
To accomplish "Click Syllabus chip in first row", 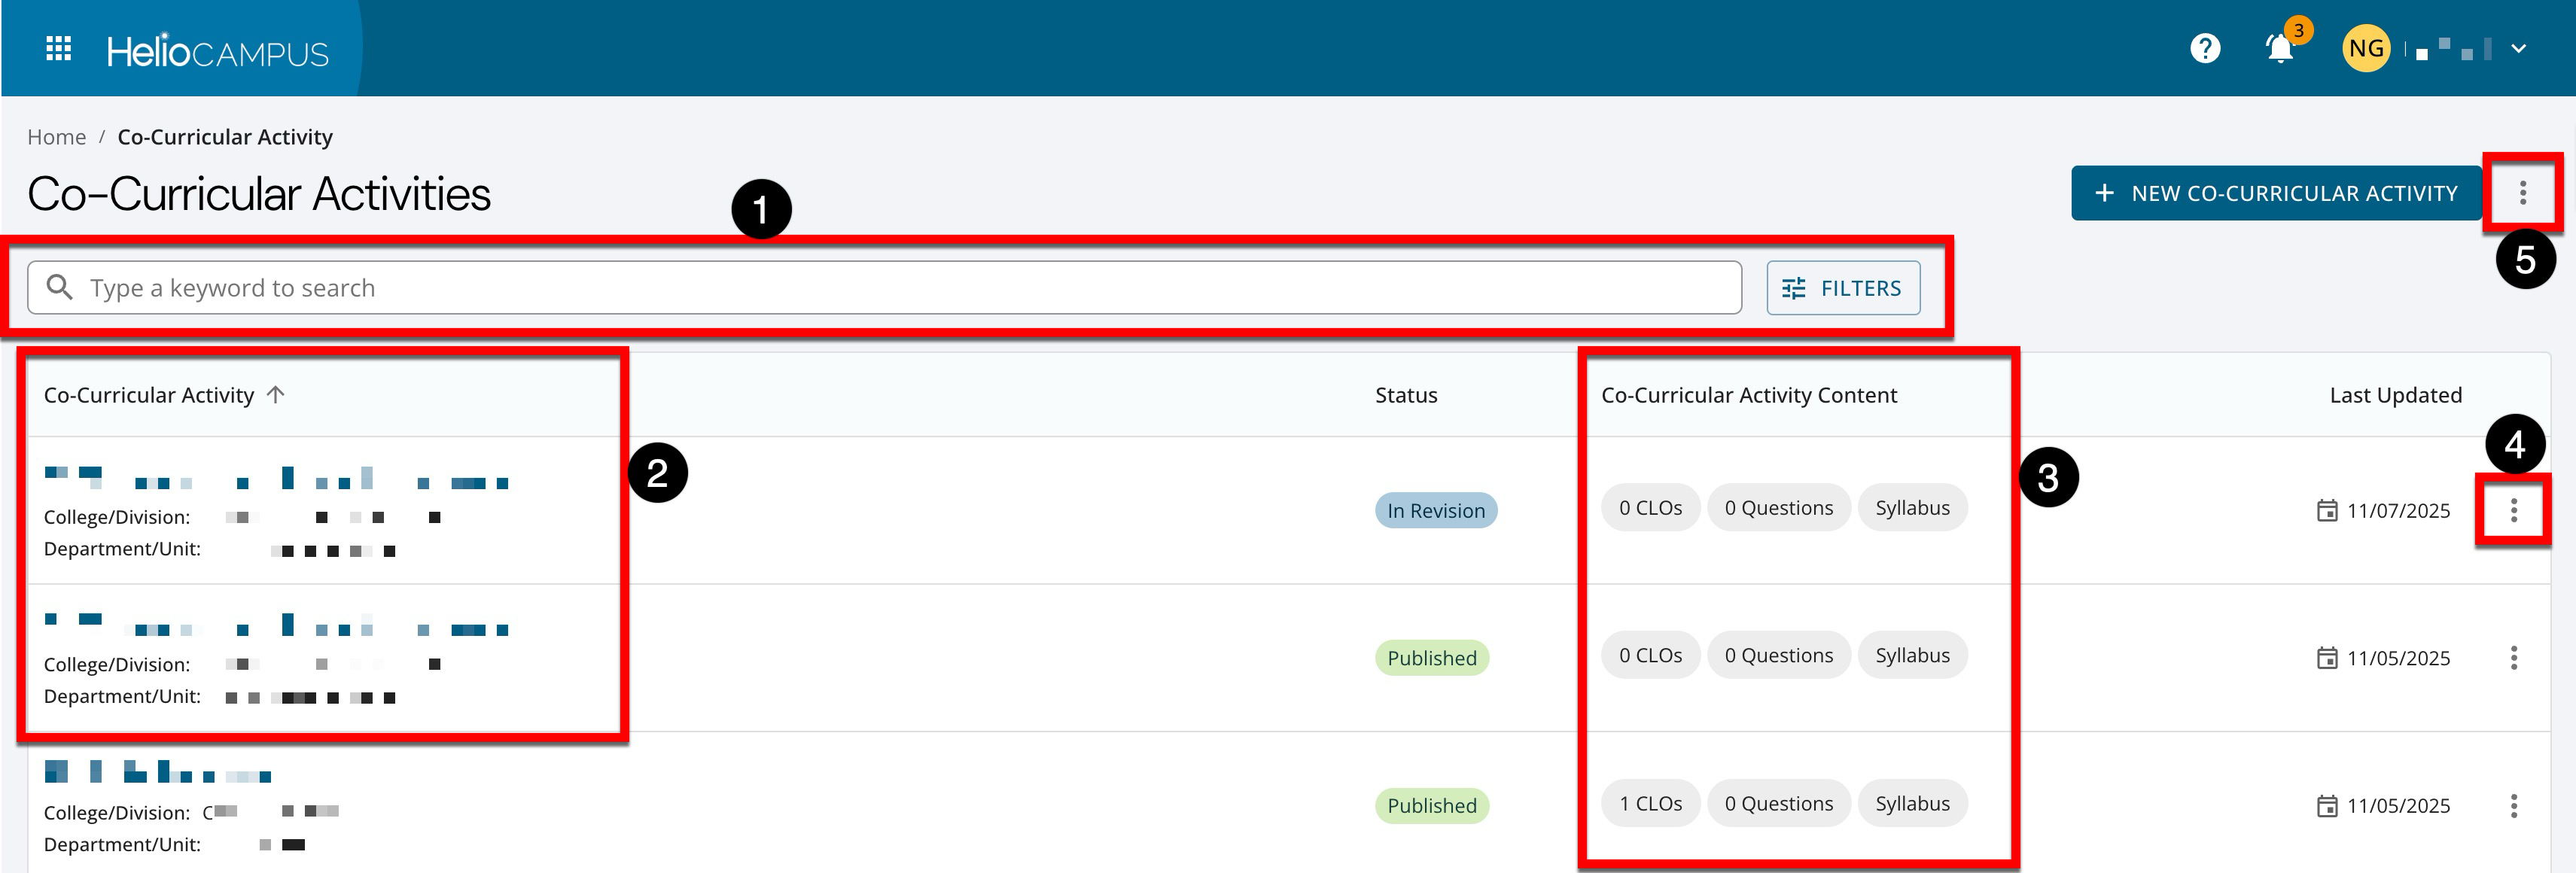I will point(1912,508).
